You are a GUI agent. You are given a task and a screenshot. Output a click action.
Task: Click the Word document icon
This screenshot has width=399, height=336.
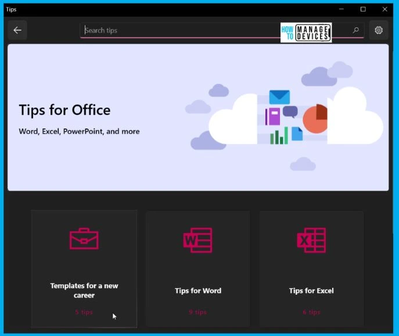pos(197,240)
